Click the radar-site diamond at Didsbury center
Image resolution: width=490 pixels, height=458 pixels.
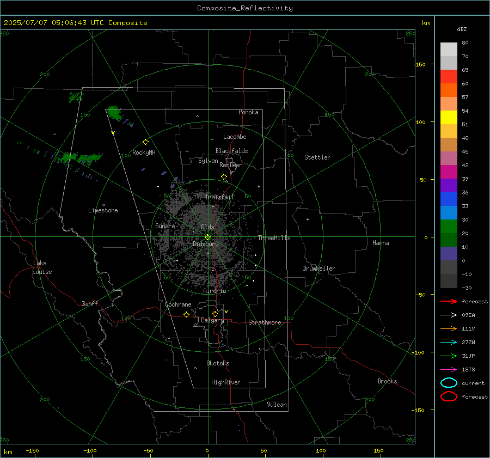coord(208,237)
